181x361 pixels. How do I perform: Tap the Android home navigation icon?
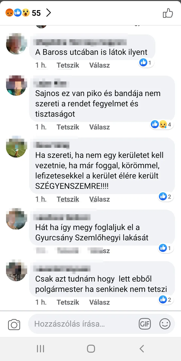(x=91, y=349)
